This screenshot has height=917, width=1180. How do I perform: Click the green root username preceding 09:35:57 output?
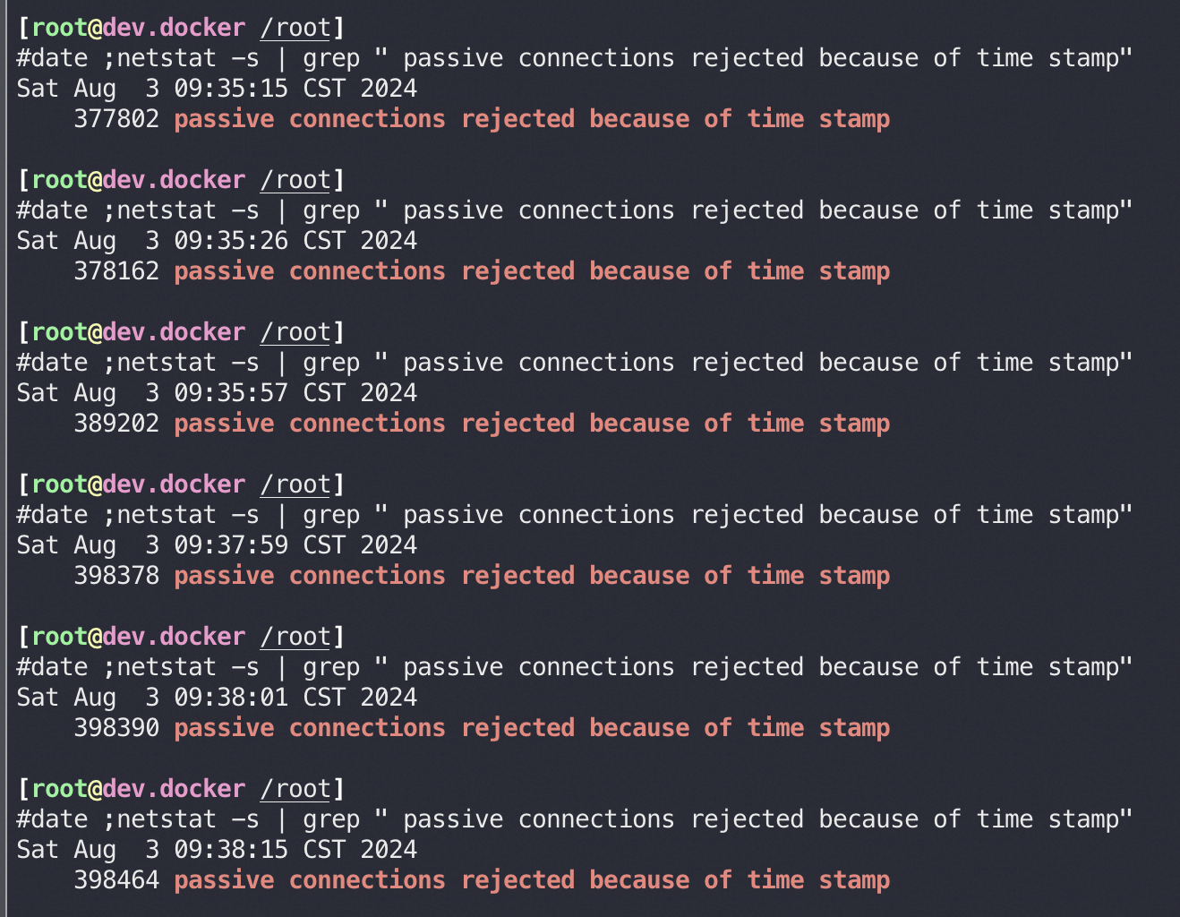[x=59, y=332]
